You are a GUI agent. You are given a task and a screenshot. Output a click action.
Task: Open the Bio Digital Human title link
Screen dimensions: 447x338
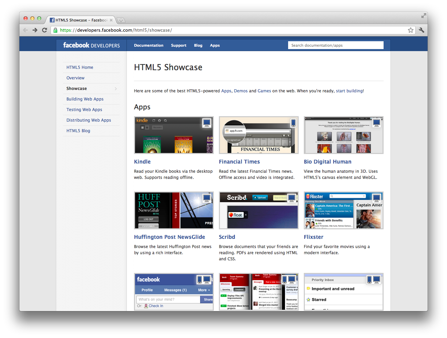click(x=327, y=162)
